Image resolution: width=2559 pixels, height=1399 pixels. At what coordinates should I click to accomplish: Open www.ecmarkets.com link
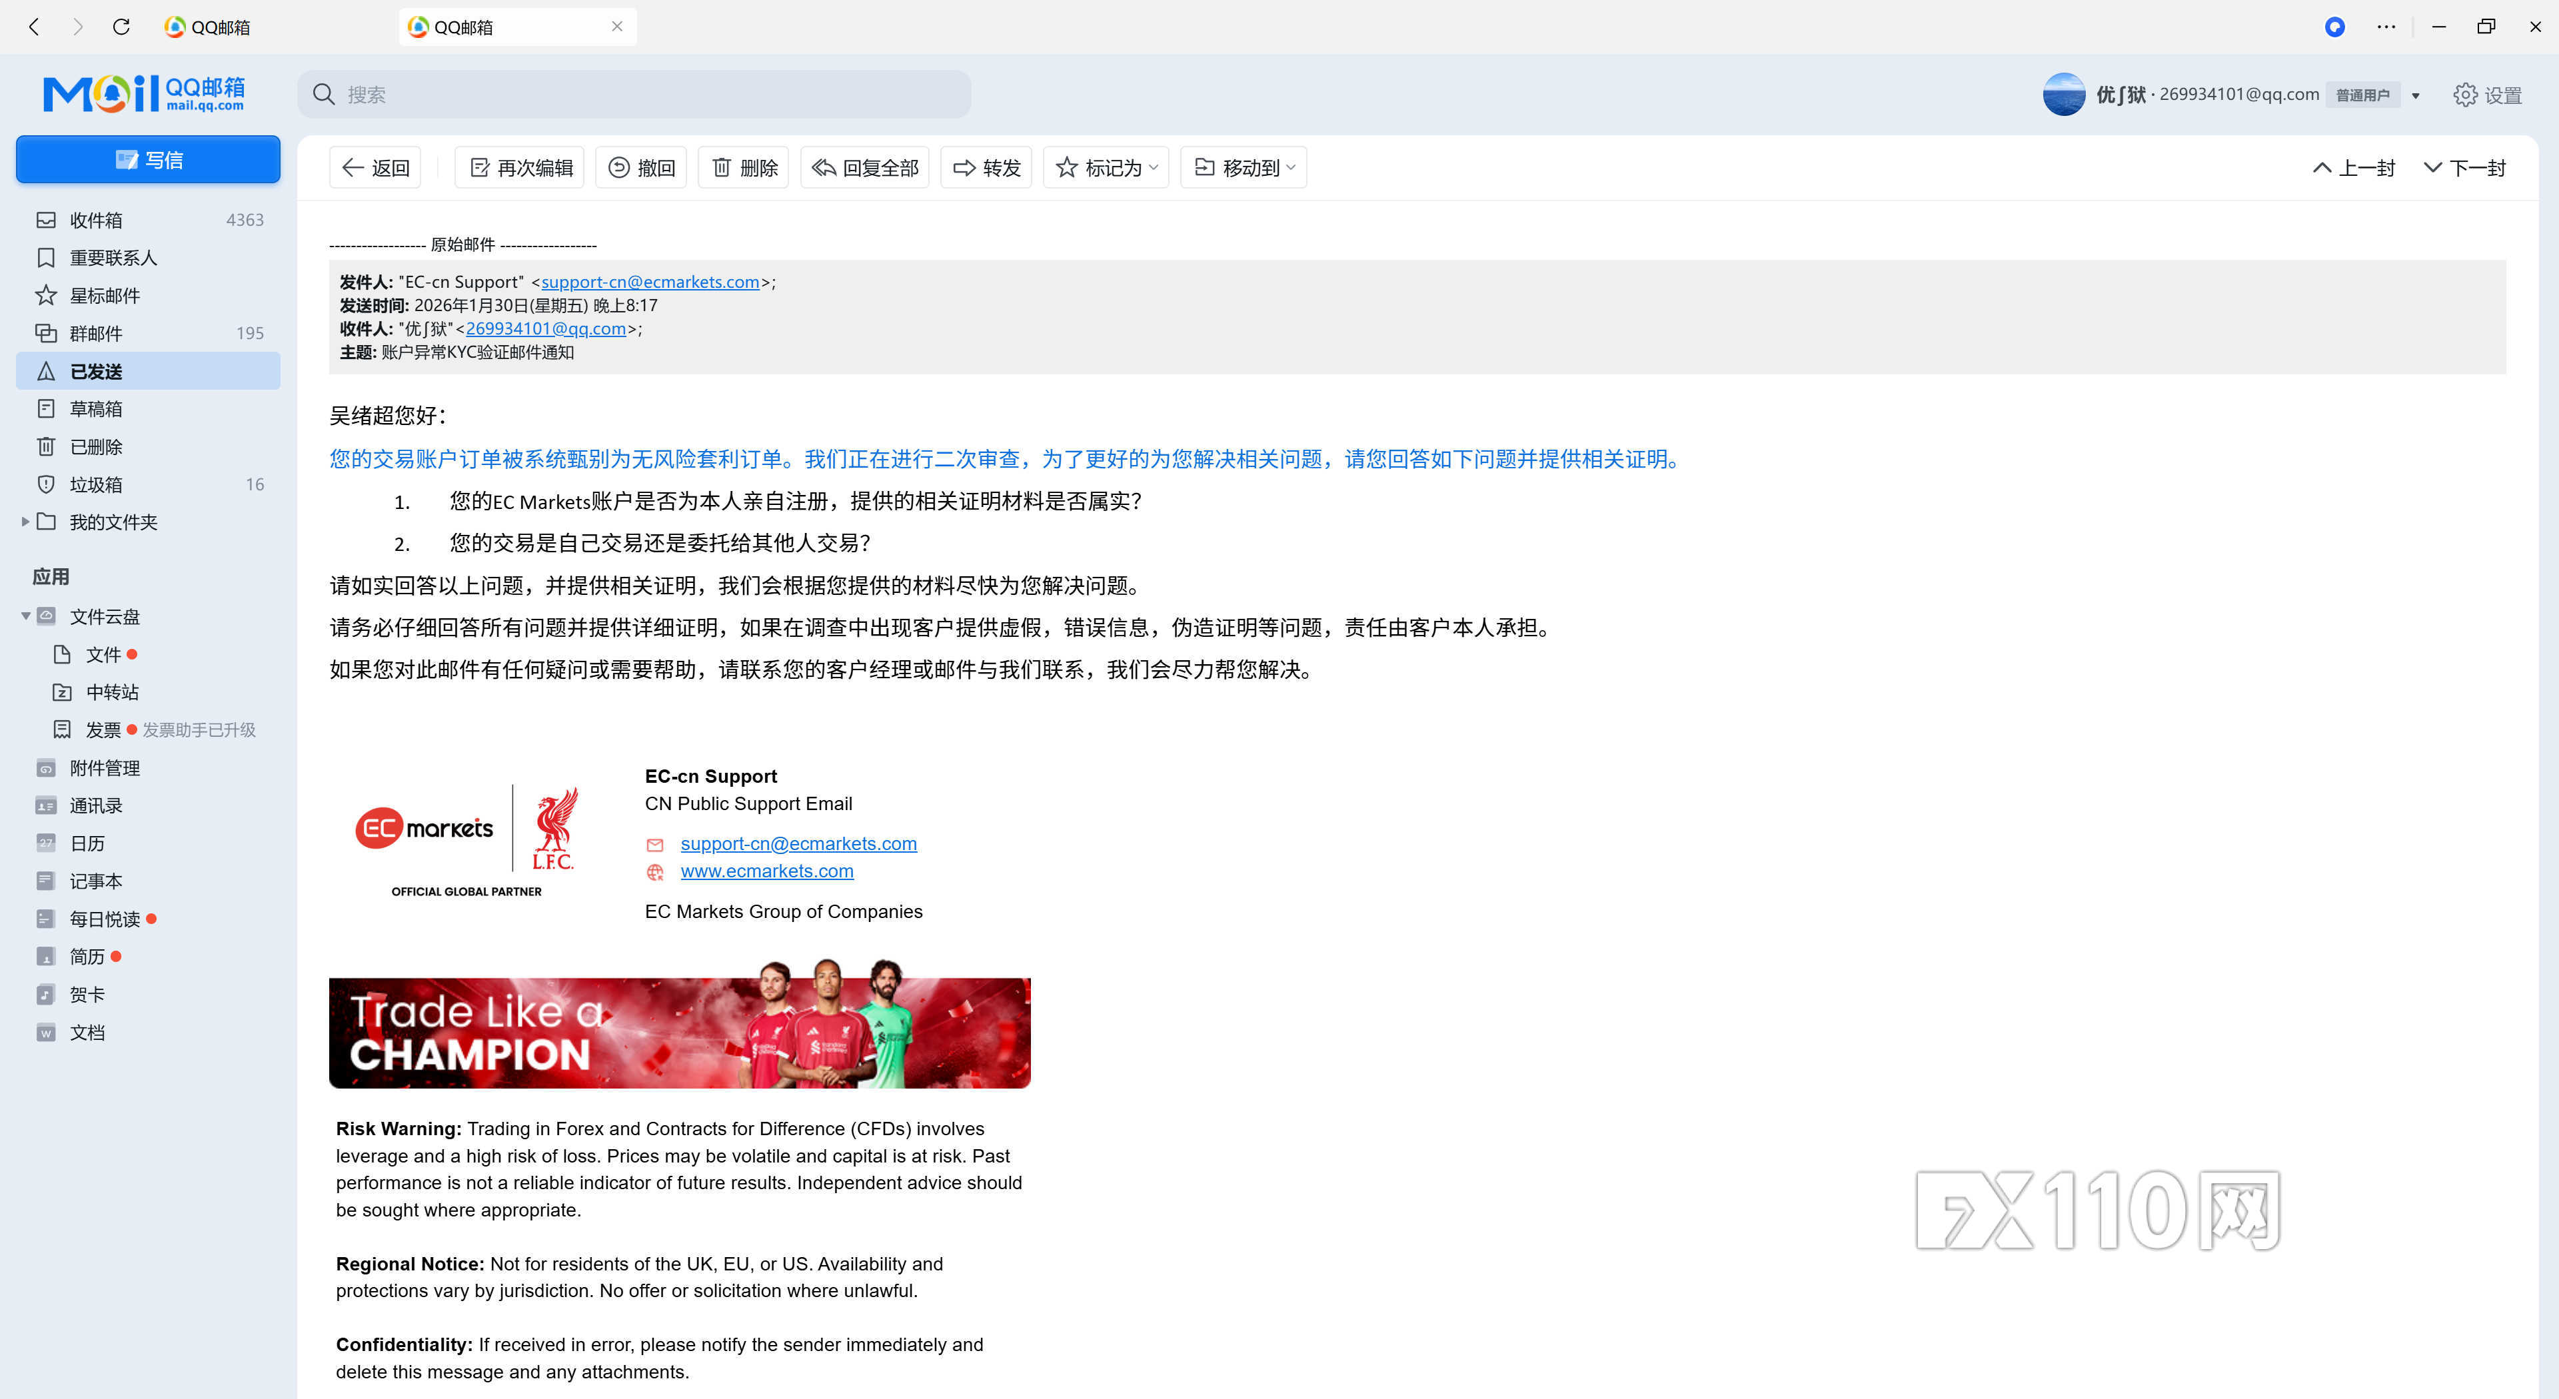click(767, 871)
